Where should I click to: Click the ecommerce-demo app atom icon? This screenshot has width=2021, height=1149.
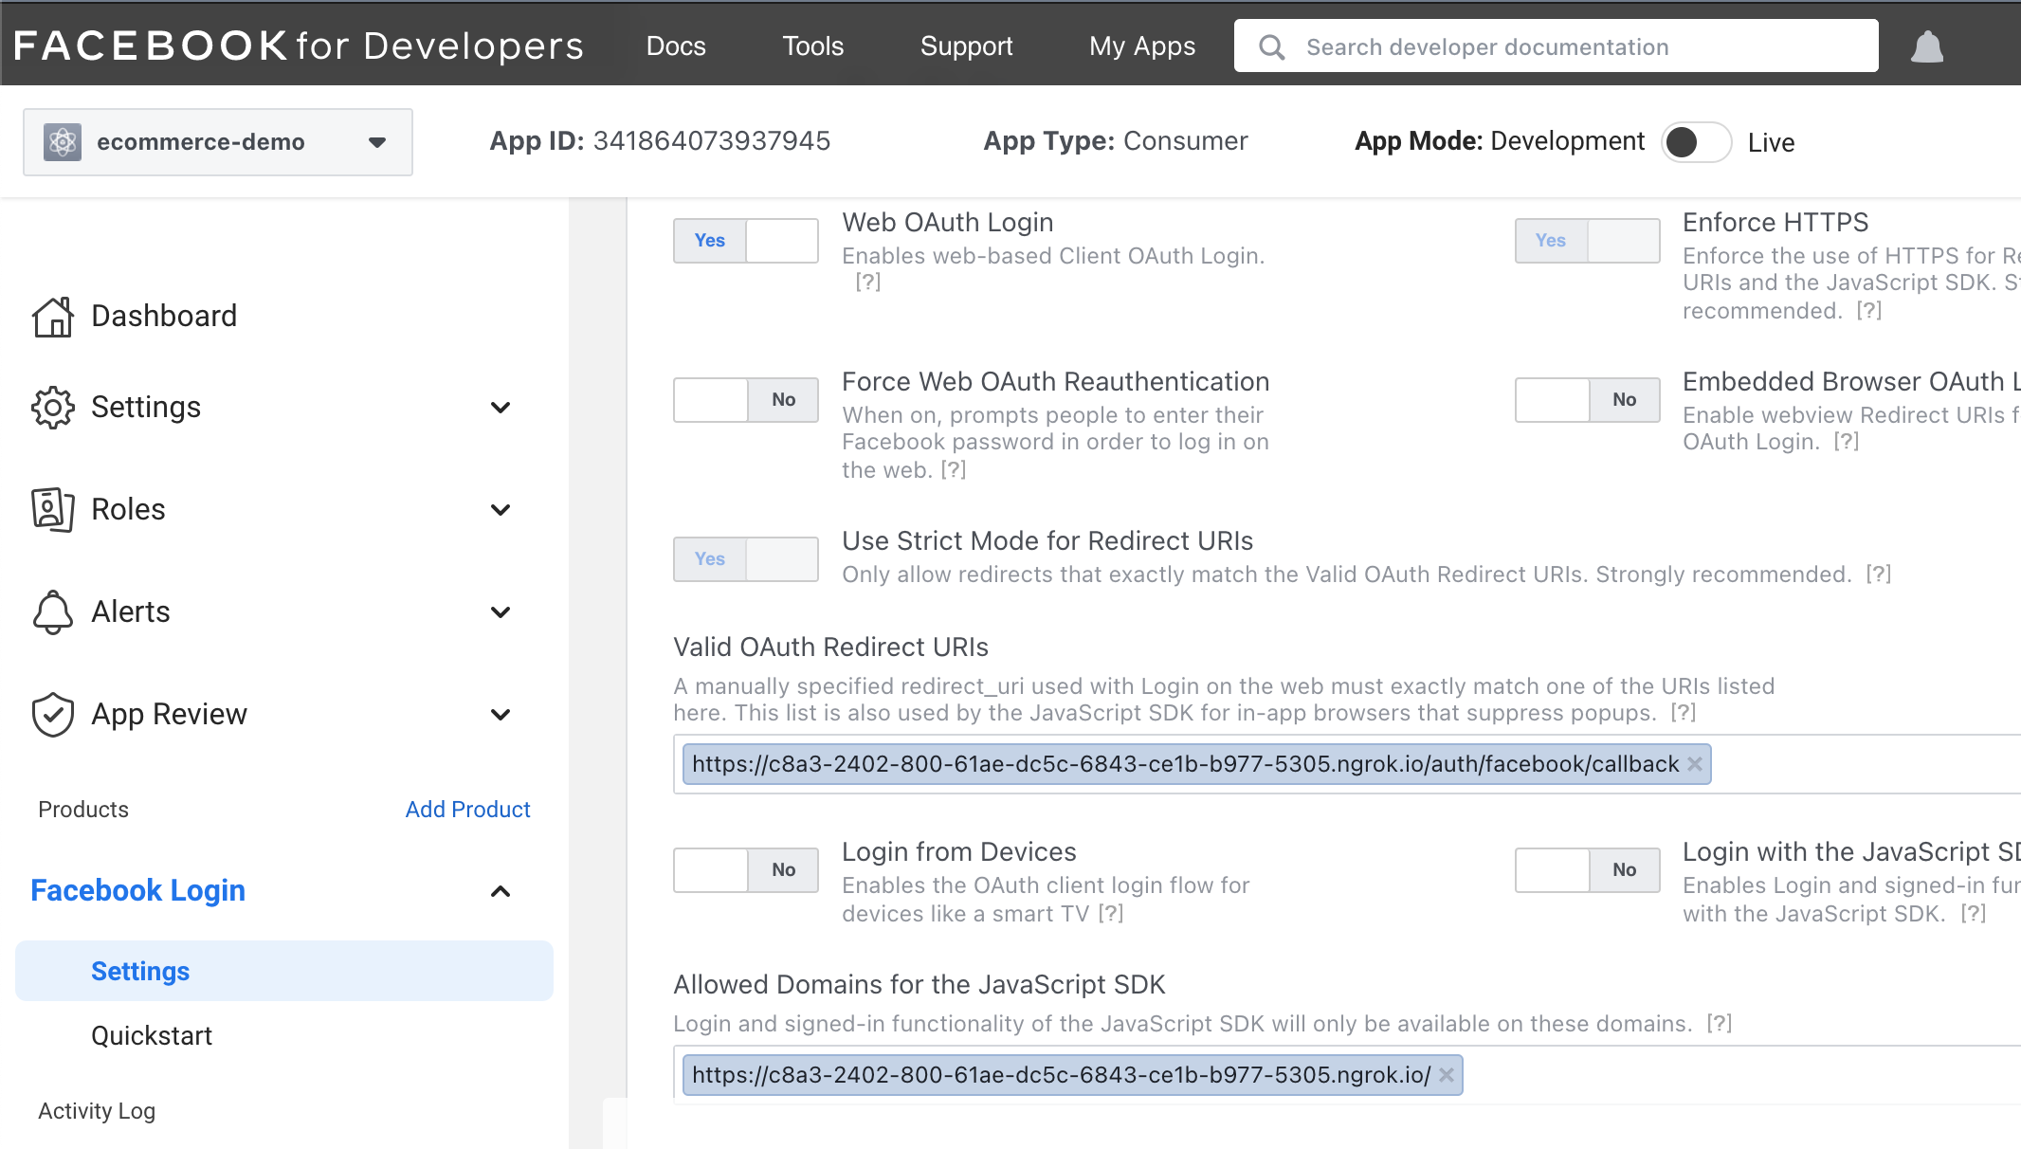point(63,142)
